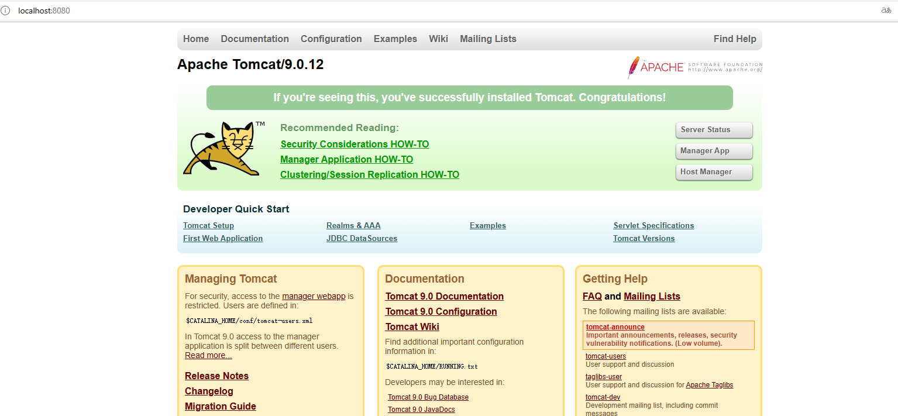Open the Realms & AAA link

point(353,226)
